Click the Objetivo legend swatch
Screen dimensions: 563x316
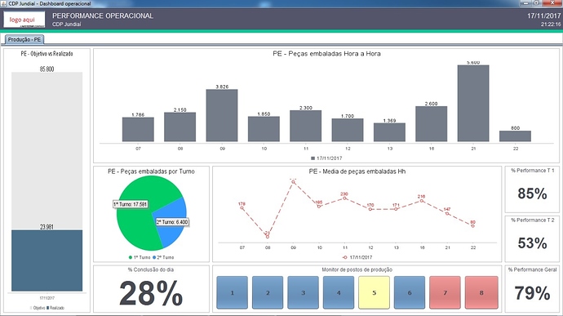(31, 308)
